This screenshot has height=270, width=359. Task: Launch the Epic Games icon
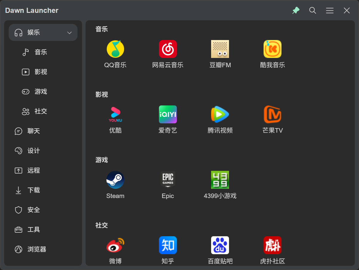pyautogui.click(x=168, y=180)
